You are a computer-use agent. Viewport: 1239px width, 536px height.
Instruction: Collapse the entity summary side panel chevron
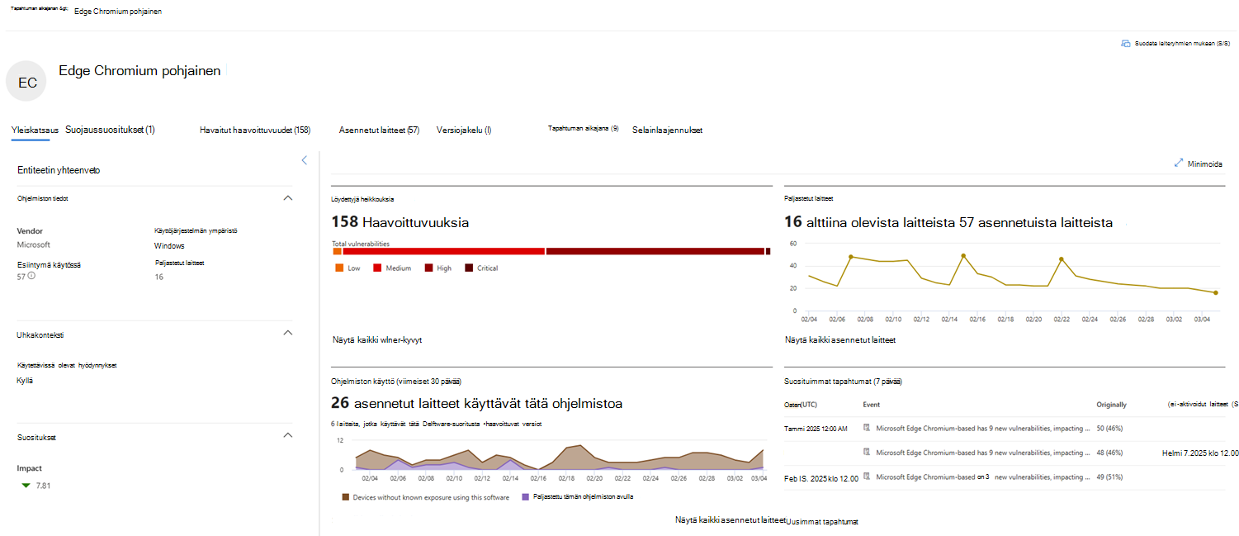304,160
